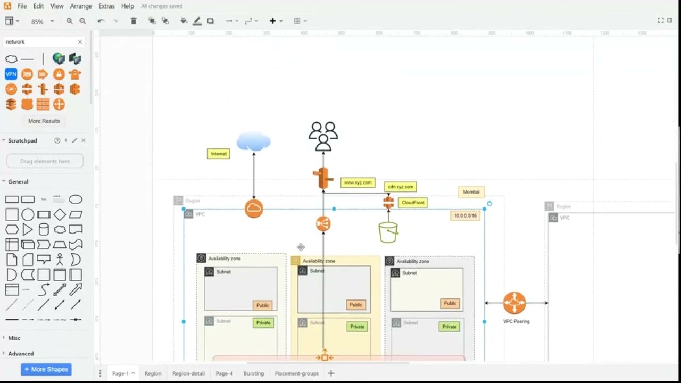Switch to the Placement-groups tab
The height and width of the screenshot is (383, 681).
pos(297,373)
